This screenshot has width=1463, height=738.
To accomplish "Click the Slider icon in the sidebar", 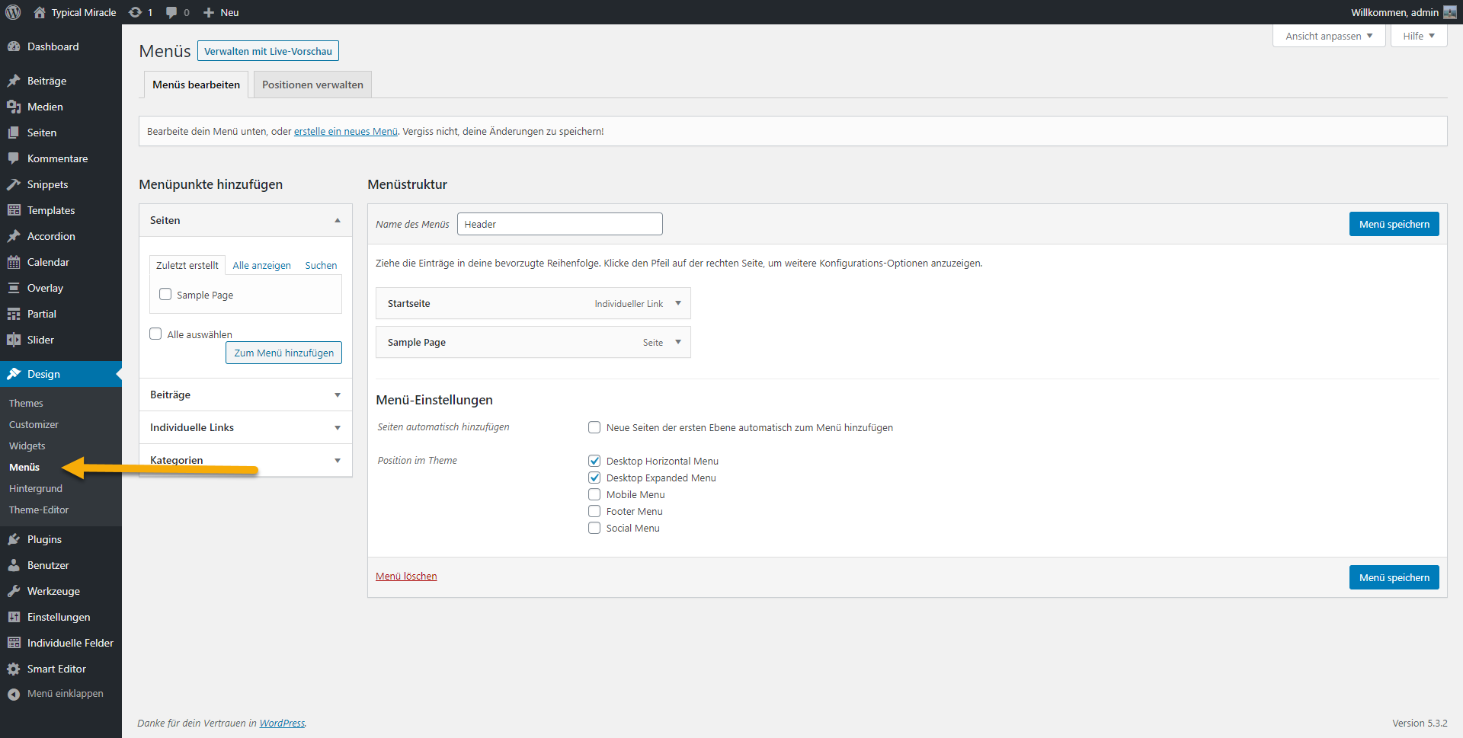I will (x=14, y=340).
